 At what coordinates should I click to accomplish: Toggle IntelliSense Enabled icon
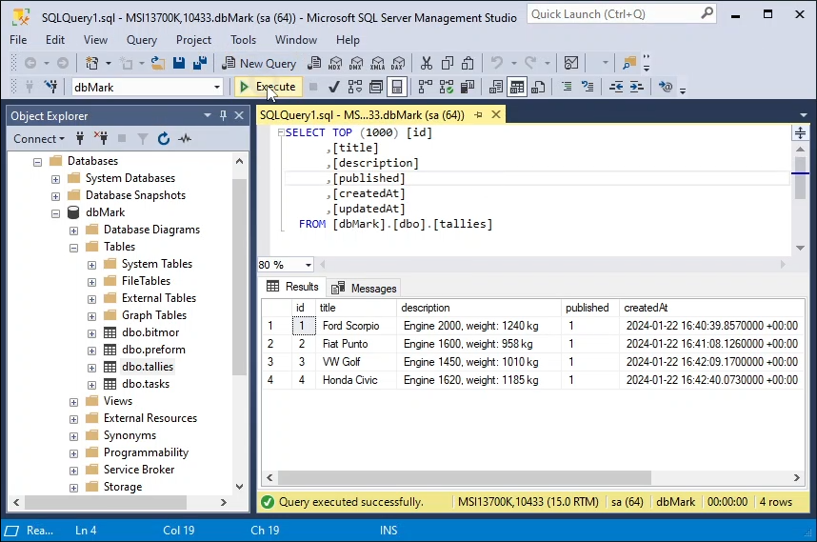pyautogui.click(x=396, y=87)
